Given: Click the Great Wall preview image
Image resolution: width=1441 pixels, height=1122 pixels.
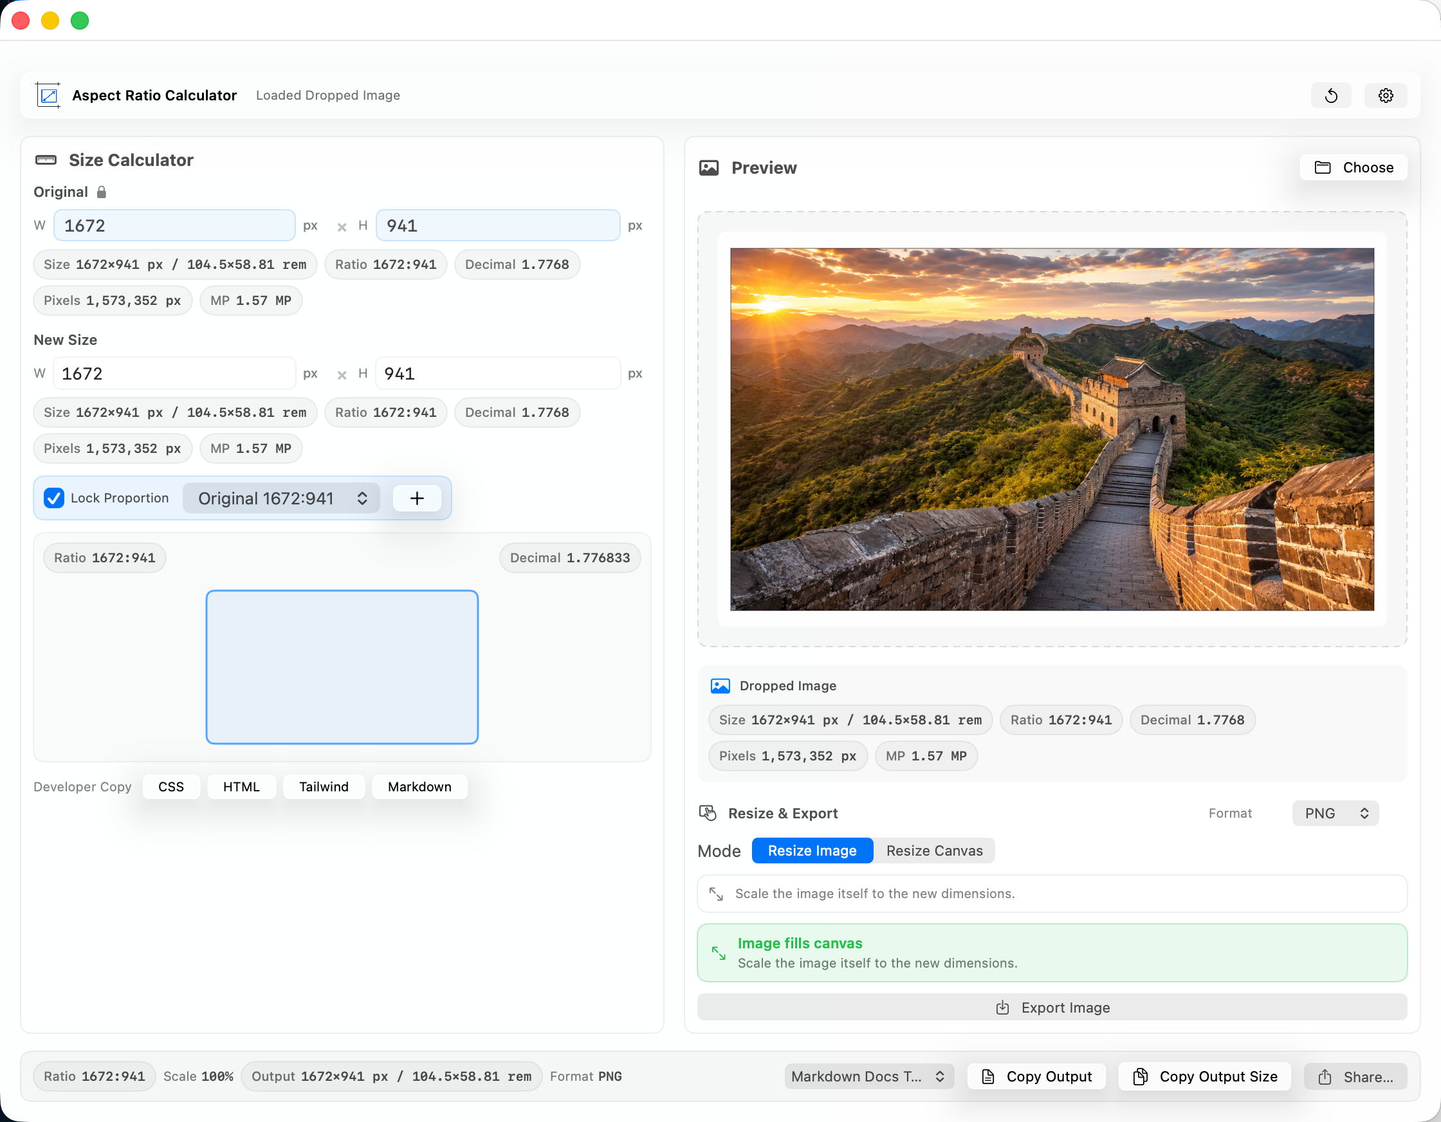Looking at the screenshot, I should (x=1052, y=430).
